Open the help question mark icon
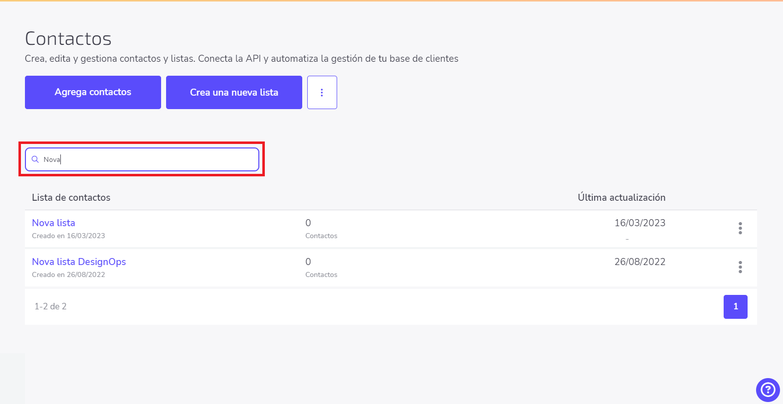Screen dimensions: 783x404 pyautogui.click(x=768, y=390)
